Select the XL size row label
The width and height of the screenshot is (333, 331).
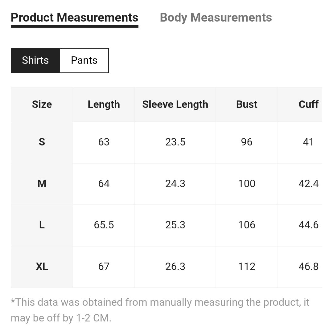pyautogui.click(x=42, y=267)
